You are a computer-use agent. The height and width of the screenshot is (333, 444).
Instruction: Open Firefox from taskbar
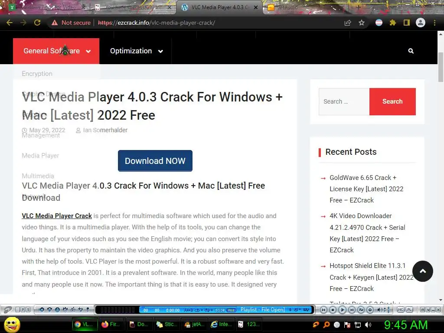(x=111, y=324)
